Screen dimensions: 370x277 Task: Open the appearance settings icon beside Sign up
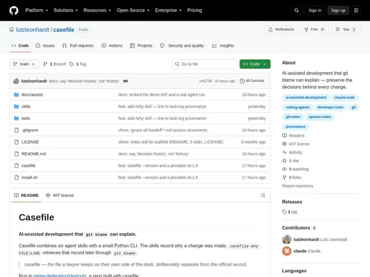point(356,10)
